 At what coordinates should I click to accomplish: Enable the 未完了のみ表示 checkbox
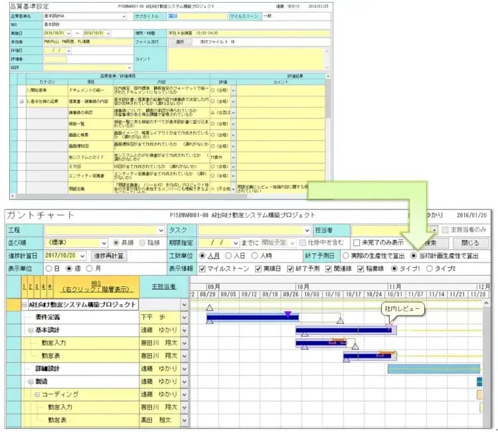[357, 243]
